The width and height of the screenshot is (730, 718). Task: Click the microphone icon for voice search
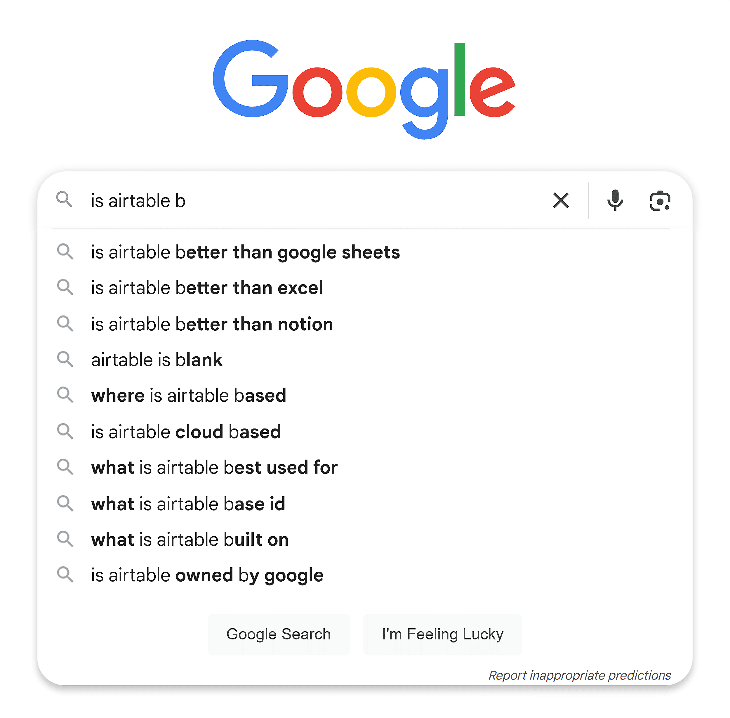click(615, 200)
